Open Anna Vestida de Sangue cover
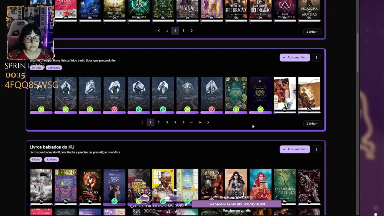The height and width of the screenshot is (216, 384). (x=41, y=185)
